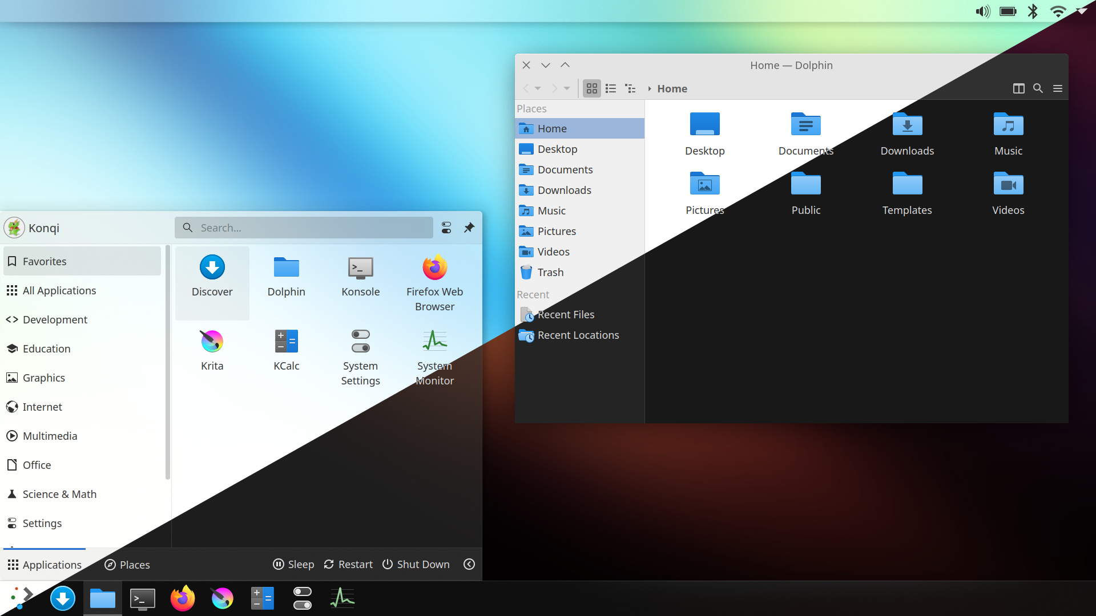Click the Dolphin taskbar icon

coord(103,598)
